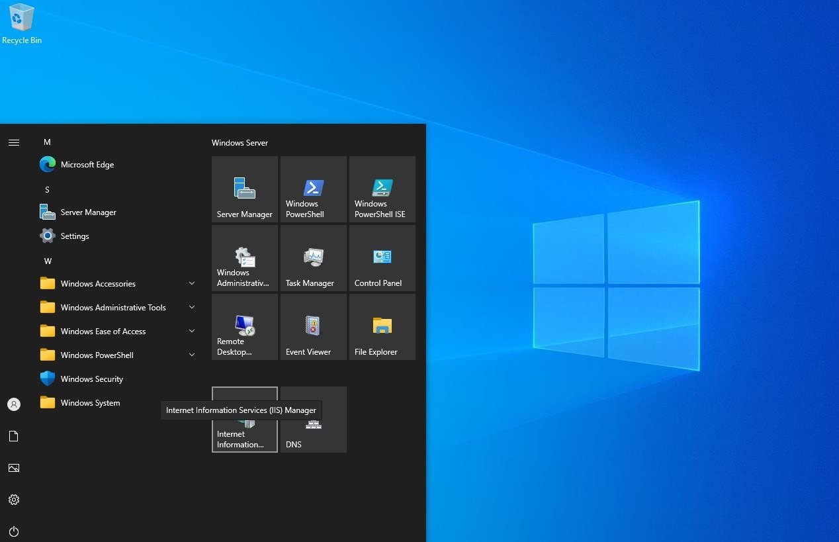Screen dimensions: 839x542
Task: Click the hamburger menu at top of Start
Action: (x=14, y=142)
